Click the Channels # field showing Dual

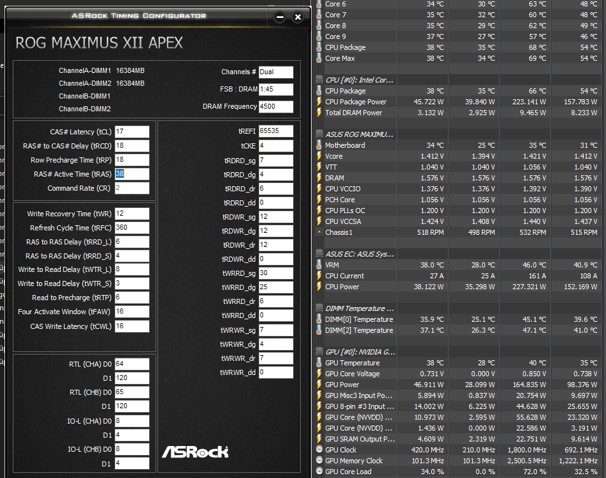(276, 72)
